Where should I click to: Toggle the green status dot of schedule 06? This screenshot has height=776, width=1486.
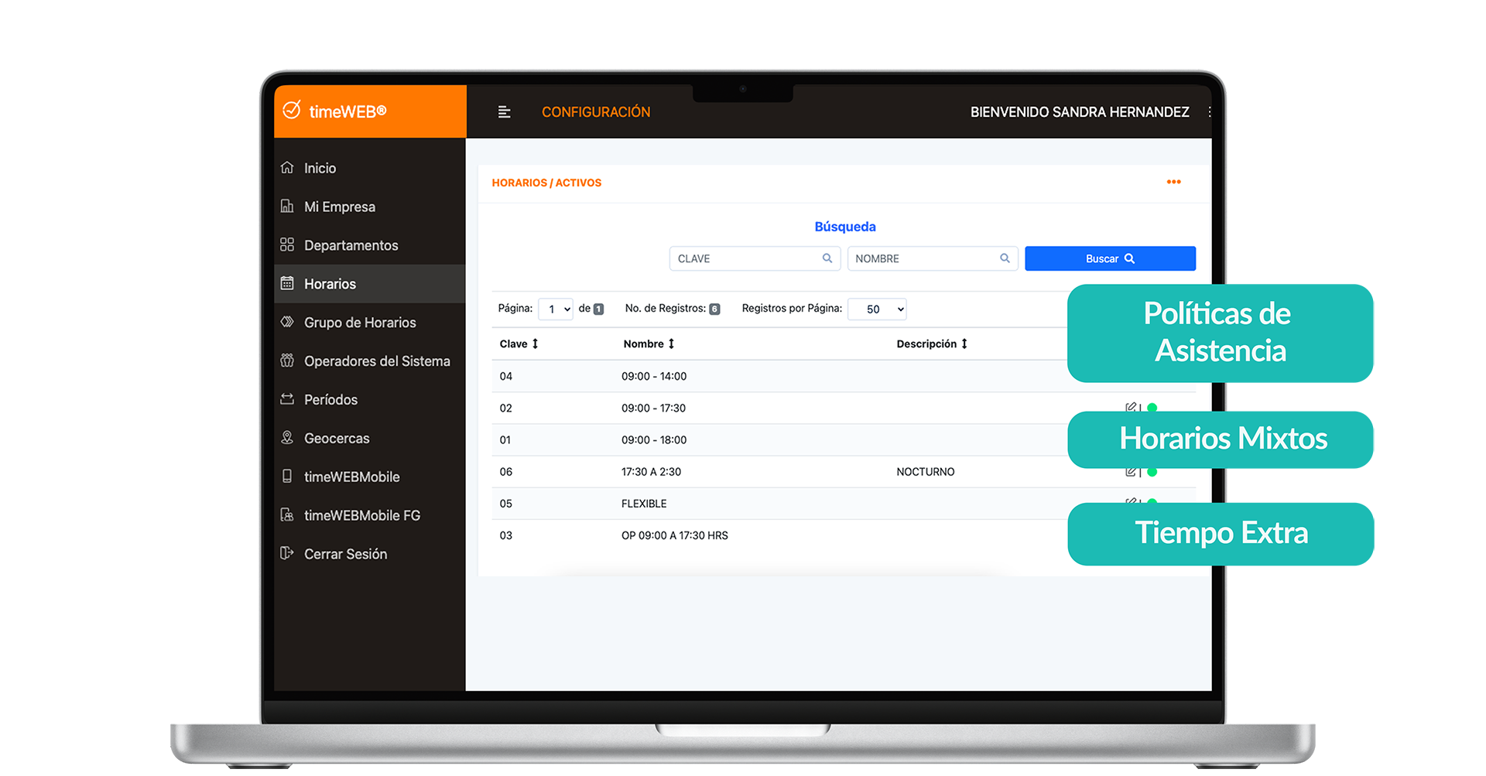(1152, 472)
